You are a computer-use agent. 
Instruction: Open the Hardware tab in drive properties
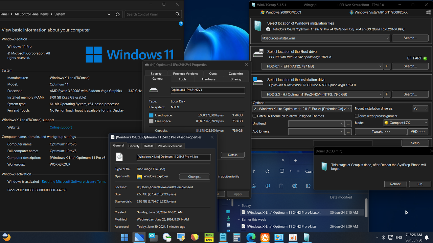click(x=209, y=79)
